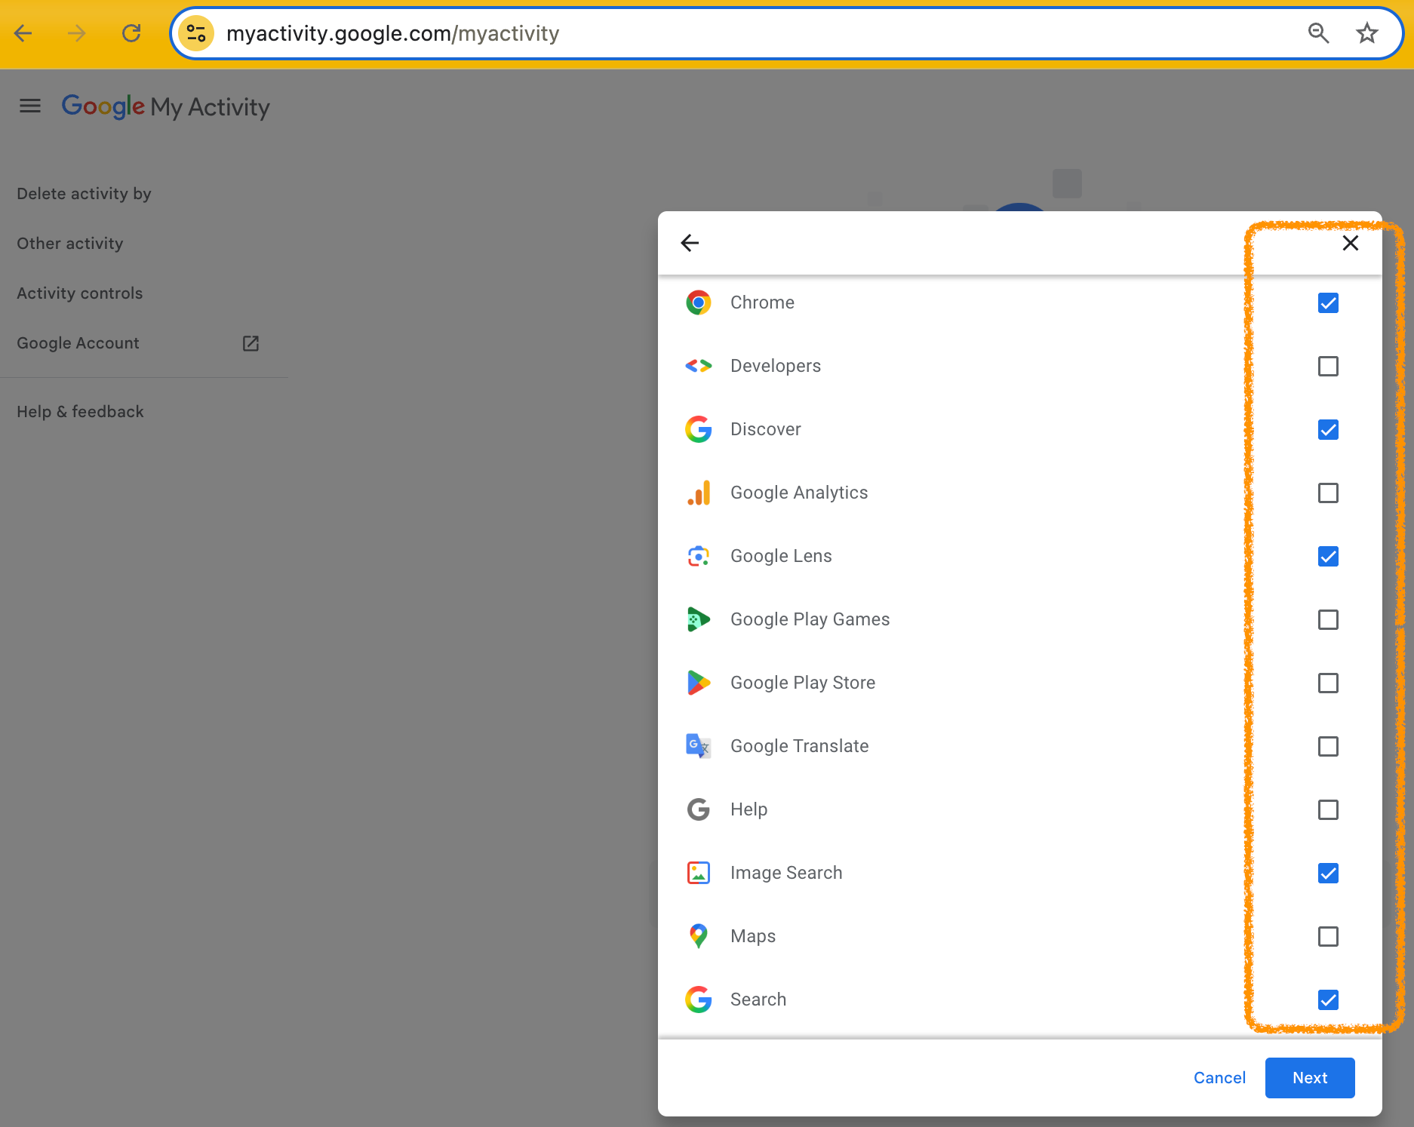Click the Image Search icon
The height and width of the screenshot is (1127, 1414).
(x=699, y=873)
